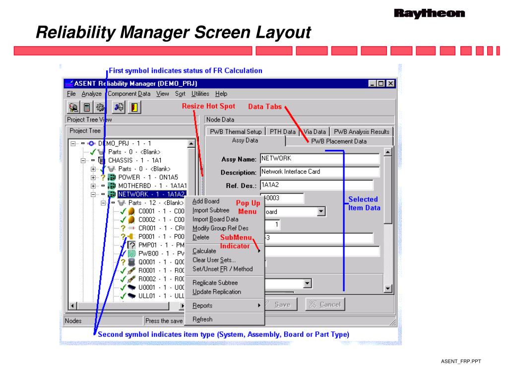The image size is (508, 381).
Task: Collapse the DEMO_PRJ root node
Action: click(73, 143)
